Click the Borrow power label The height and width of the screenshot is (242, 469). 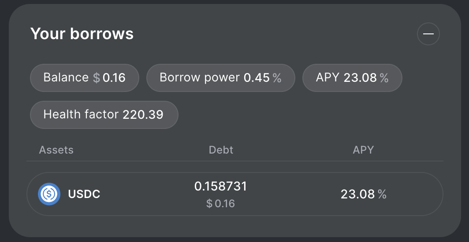pos(199,78)
